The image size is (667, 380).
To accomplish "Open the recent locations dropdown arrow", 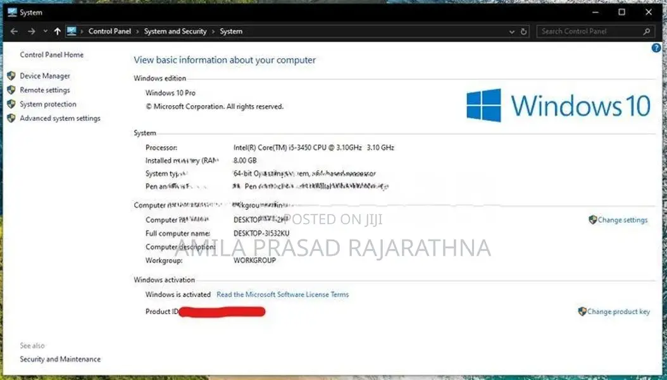I will pos(45,32).
